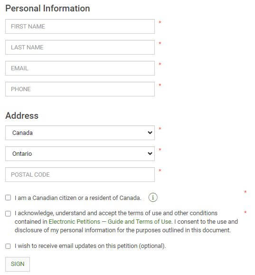Click the SIGN button

pyautogui.click(x=18, y=264)
